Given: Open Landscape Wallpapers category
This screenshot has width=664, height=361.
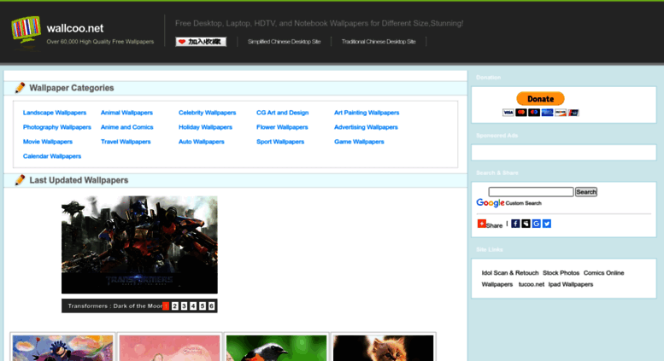Looking at the screenshot, I should [55, 113].
